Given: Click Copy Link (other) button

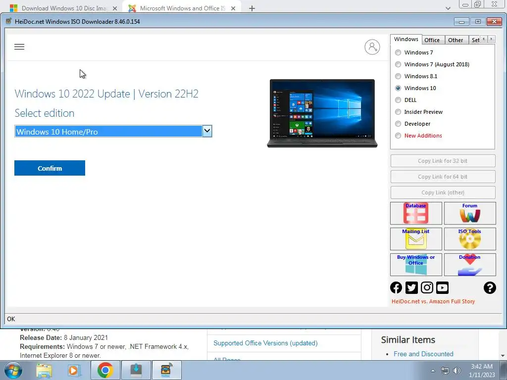Looking at the screenshot, I should click(x=443, y=192).
